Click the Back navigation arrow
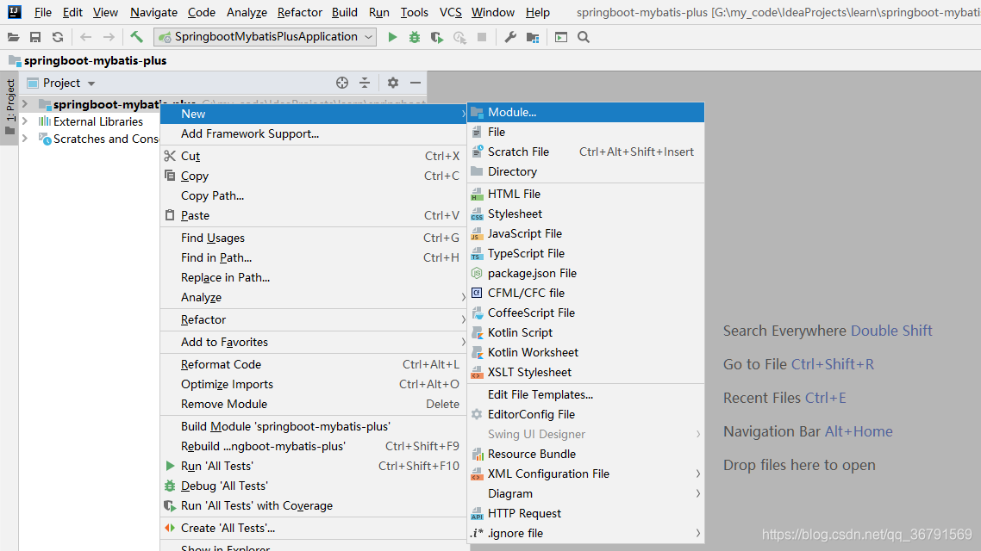The height and width of the screenshot is (551, 981). click(85, 38)
